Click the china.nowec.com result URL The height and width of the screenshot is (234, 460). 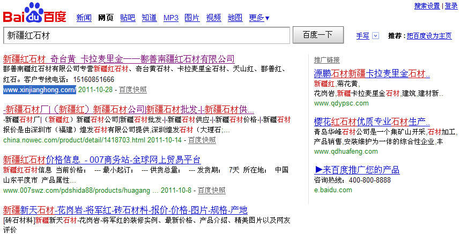[74, 140]
